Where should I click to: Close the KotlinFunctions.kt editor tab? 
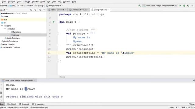tap(88, 10)
